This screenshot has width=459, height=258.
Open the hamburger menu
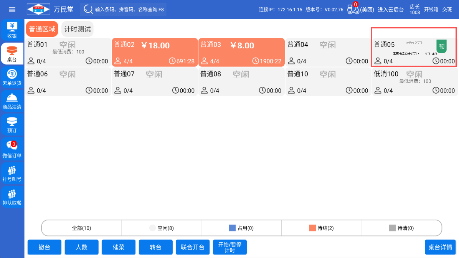tap(12, 9)
